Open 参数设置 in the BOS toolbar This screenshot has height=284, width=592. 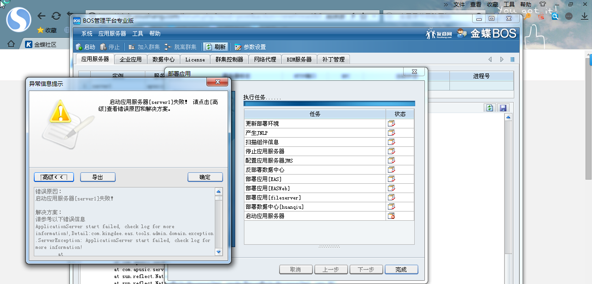[250, 47]
